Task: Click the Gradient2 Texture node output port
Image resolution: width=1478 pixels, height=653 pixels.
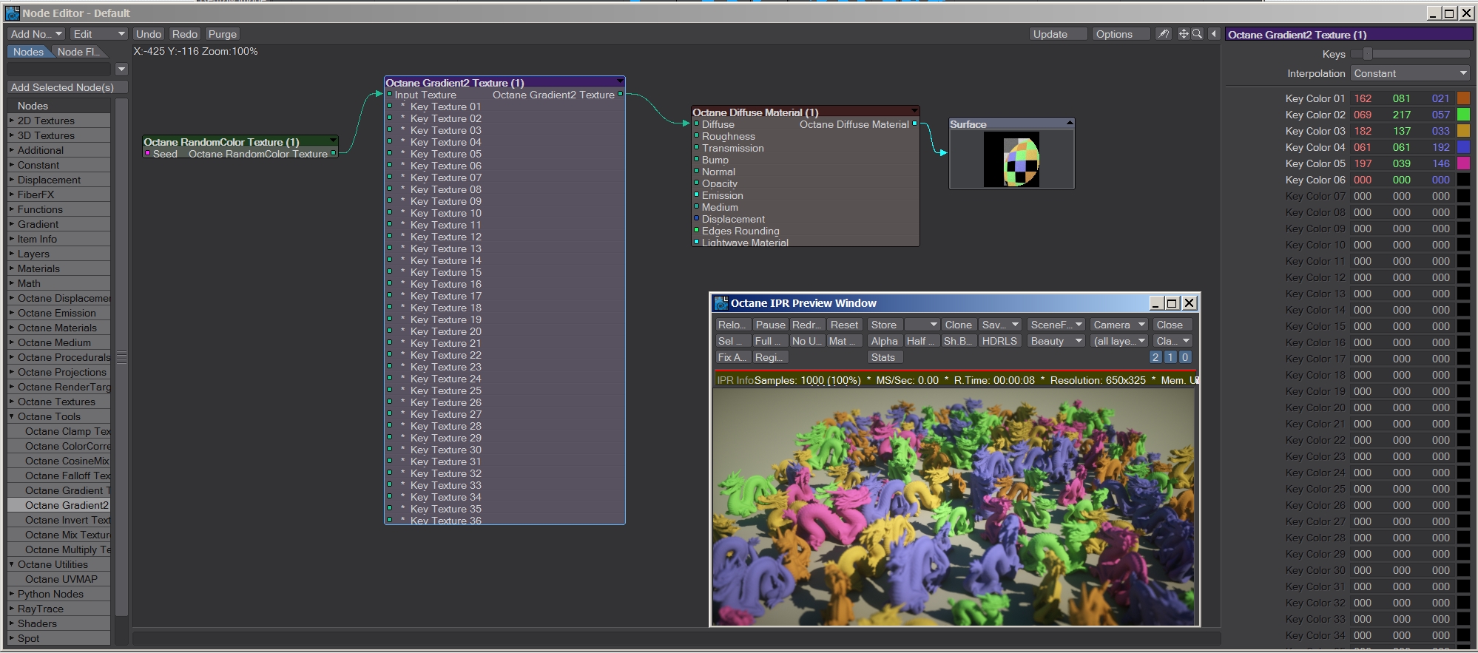Action: coord(620,94)
